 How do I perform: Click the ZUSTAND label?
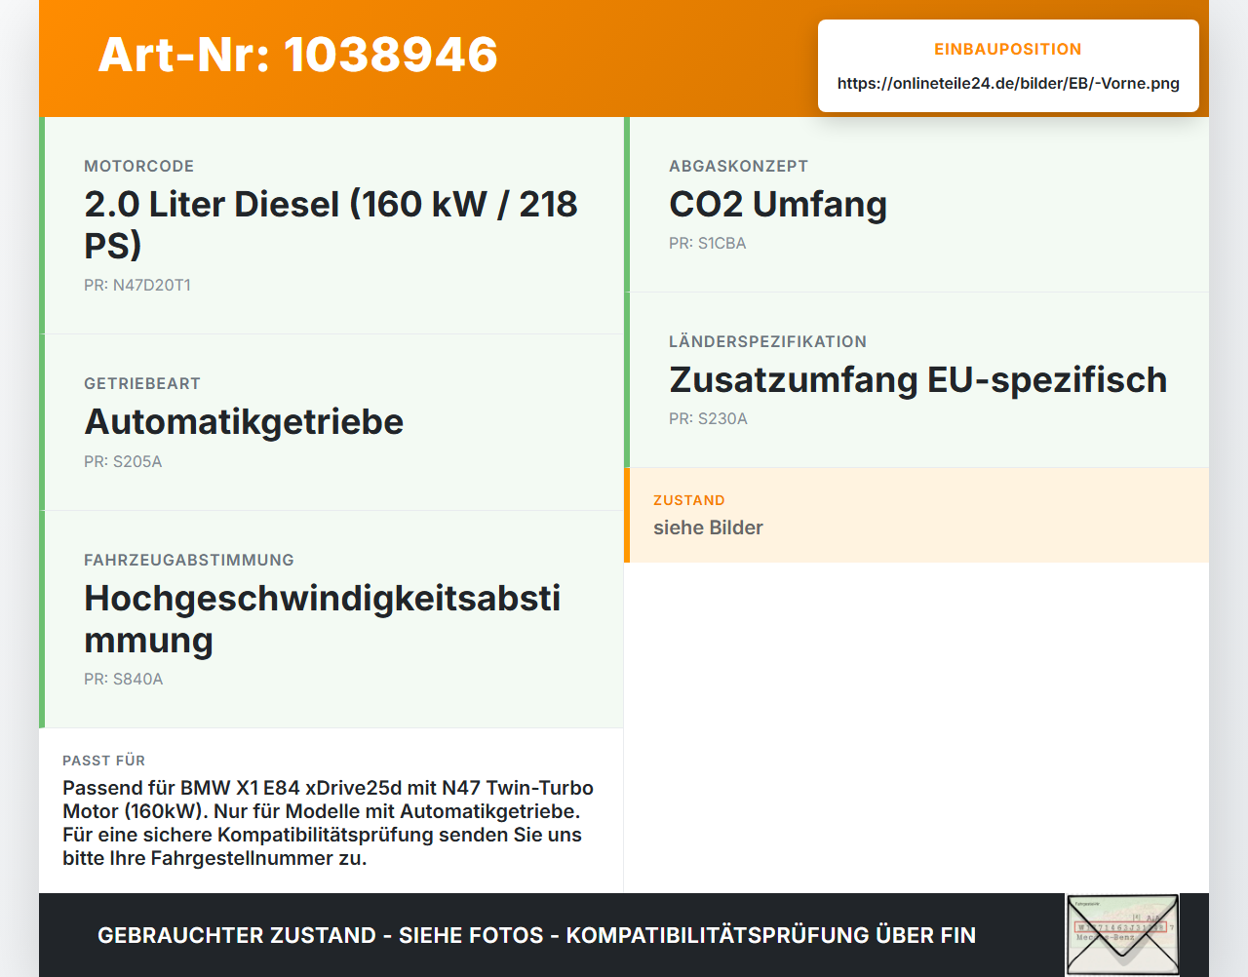point(689,500)
